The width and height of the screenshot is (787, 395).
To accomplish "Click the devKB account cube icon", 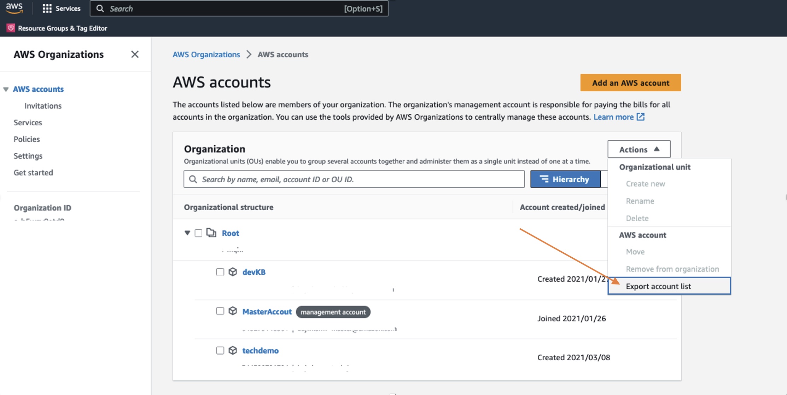I will [x=233, y=272].
